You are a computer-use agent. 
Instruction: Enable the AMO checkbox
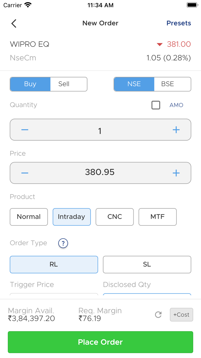pyautogui.click(x=156, y=105)
